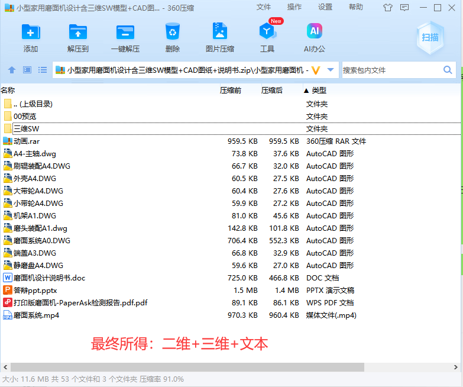Select file 外壳A4.DWG
Image resolution: width=463 pixels, height=387 pixels.
click(x=35, y=179)
